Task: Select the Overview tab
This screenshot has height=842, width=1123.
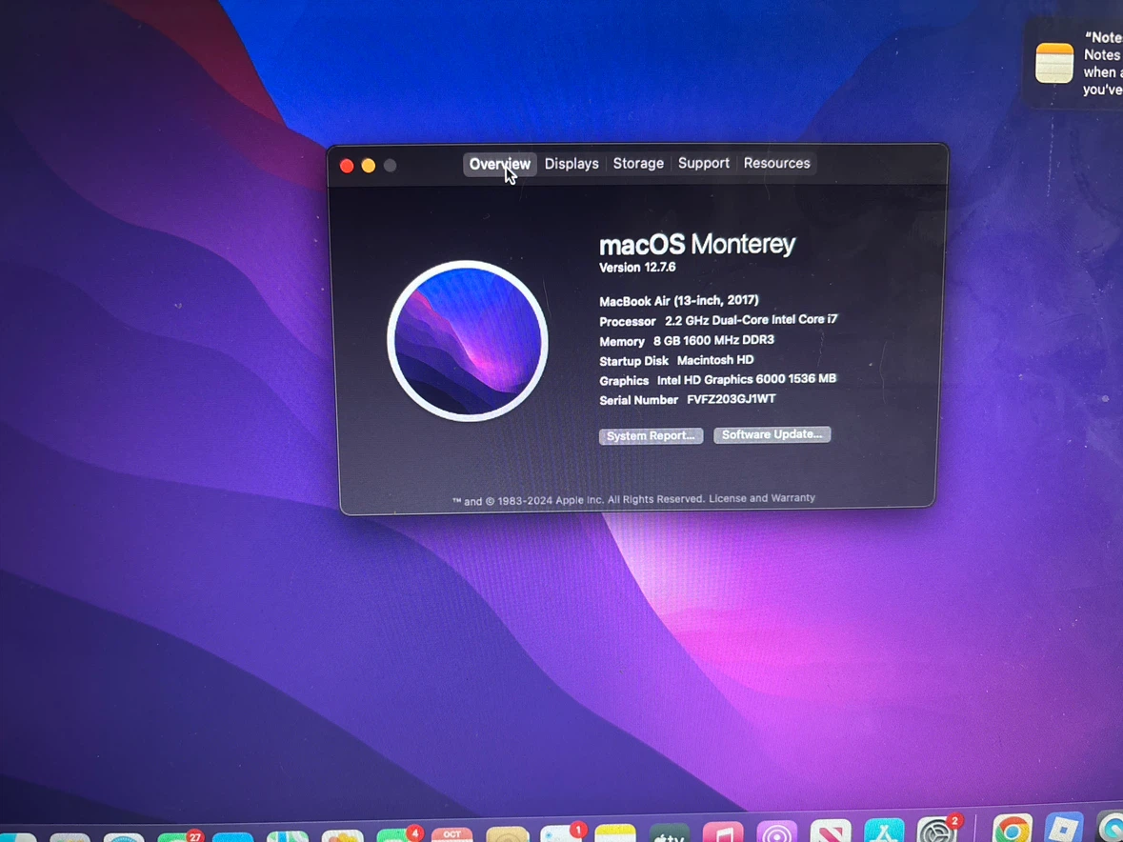Action: tap(499, 164)
